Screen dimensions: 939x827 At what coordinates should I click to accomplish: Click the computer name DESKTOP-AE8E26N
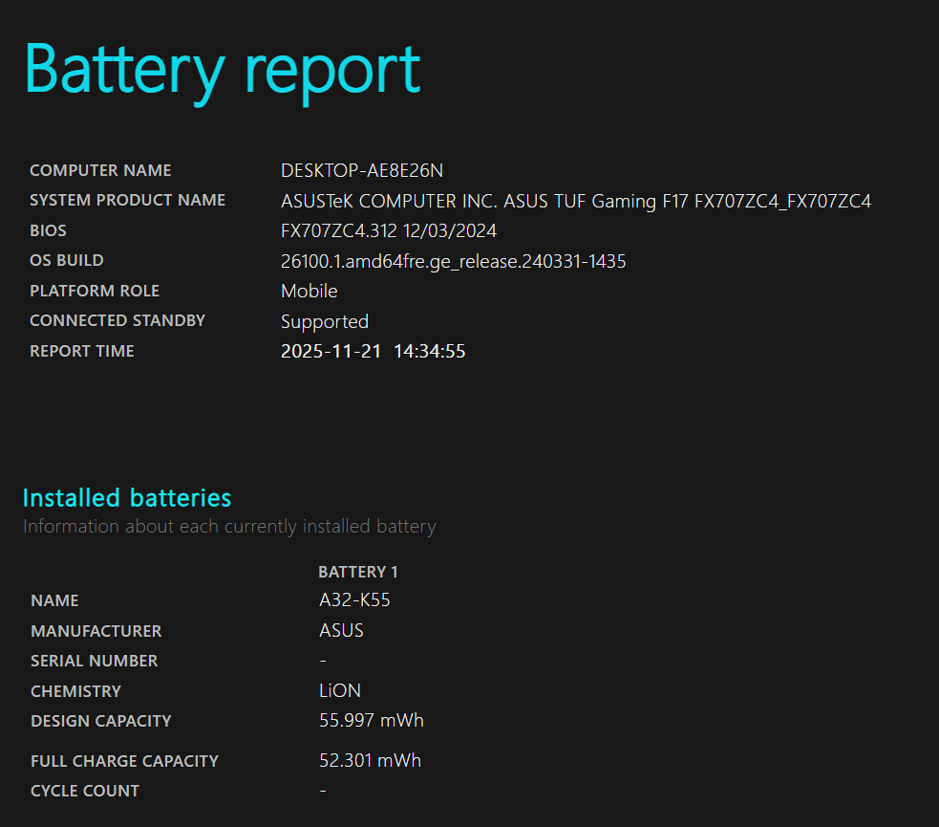pos(361,171)
